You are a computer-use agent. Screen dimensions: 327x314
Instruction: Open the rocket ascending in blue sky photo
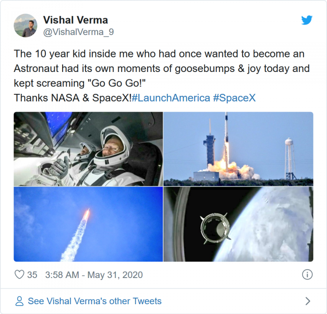click(x=88, y=224)
